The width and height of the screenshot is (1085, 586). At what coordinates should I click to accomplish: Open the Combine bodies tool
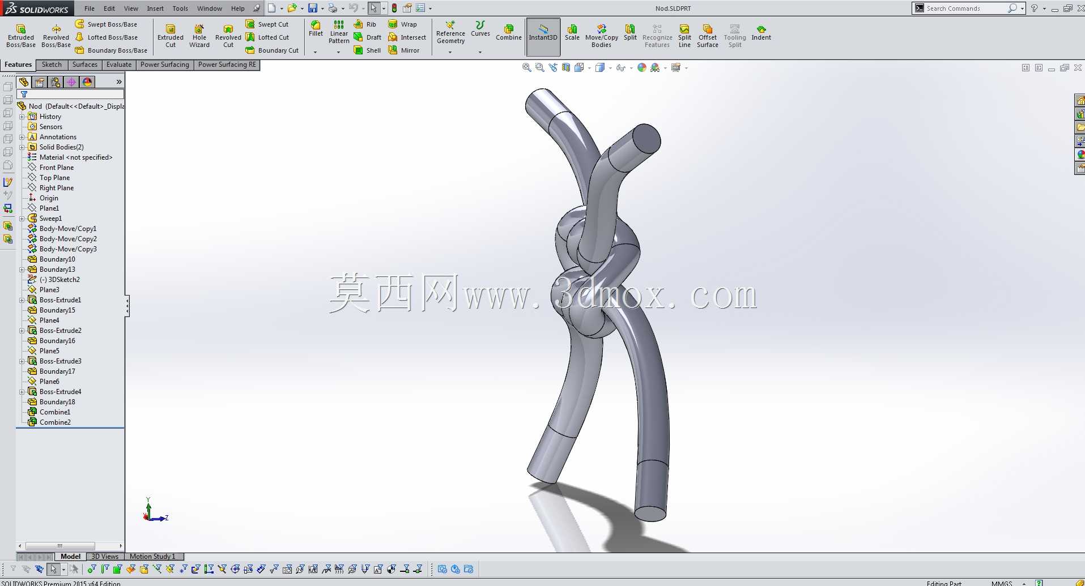click(x=509, y=32)
